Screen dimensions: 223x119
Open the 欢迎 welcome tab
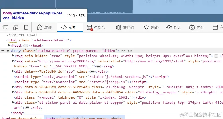pyautogui.click(x=44, y=27)
